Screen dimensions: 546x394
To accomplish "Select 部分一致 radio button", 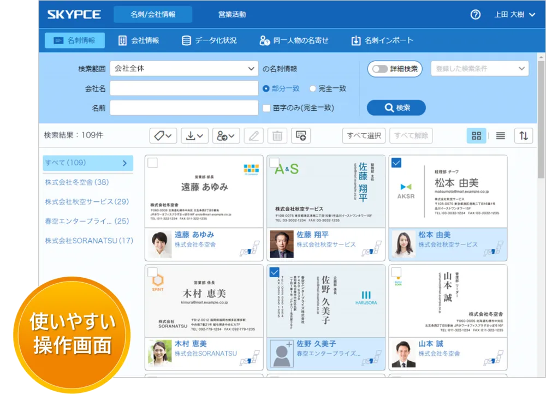I will [266, 89].
